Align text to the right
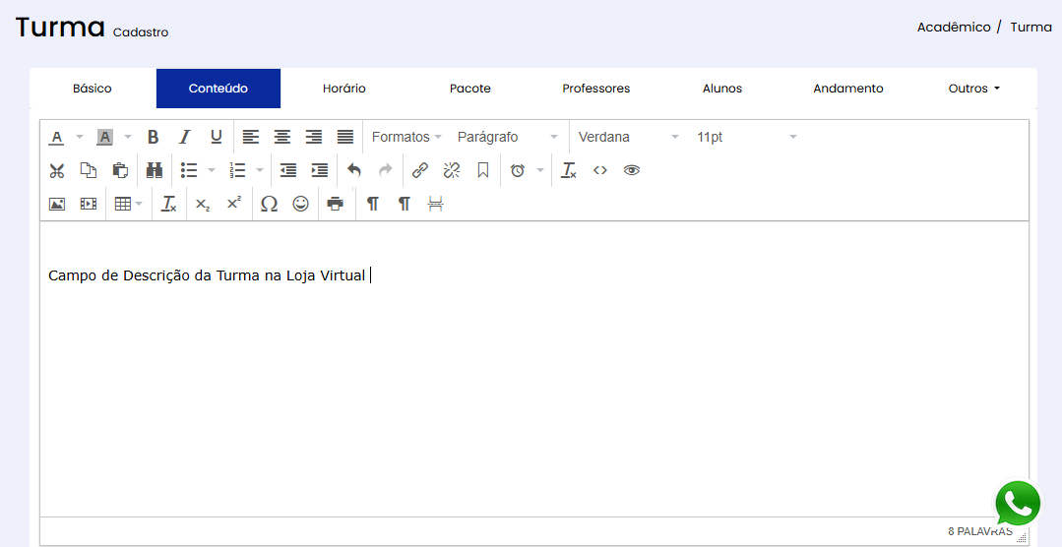This screenshot has height=547, width=1062. (x=314, y=138)
